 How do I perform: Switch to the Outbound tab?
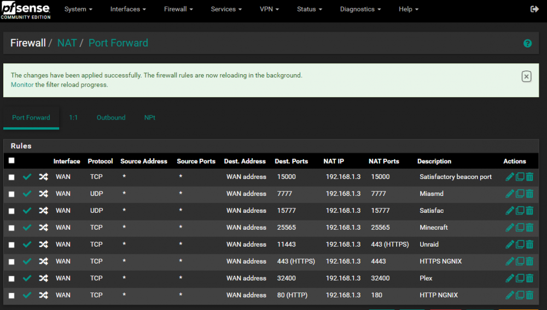[111, 117]
